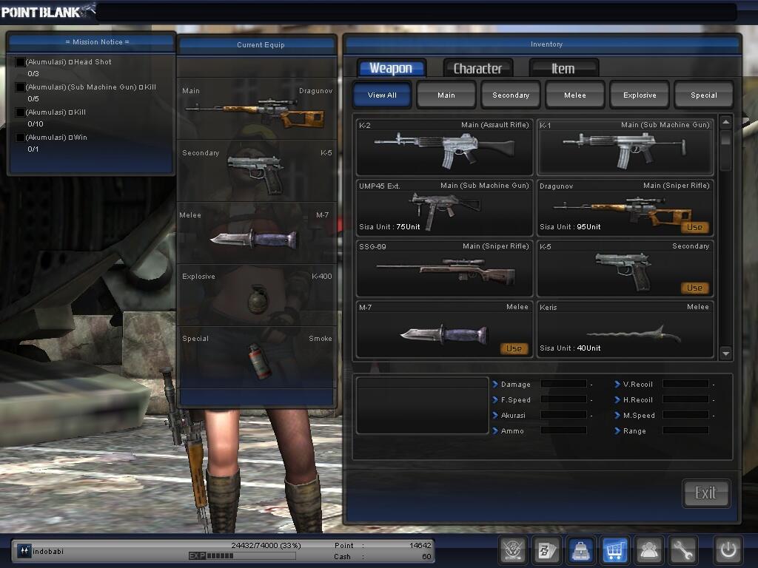Click the 'Sisa Unit : 75Unit' label
758x568 pixels.
pos(389,226)
